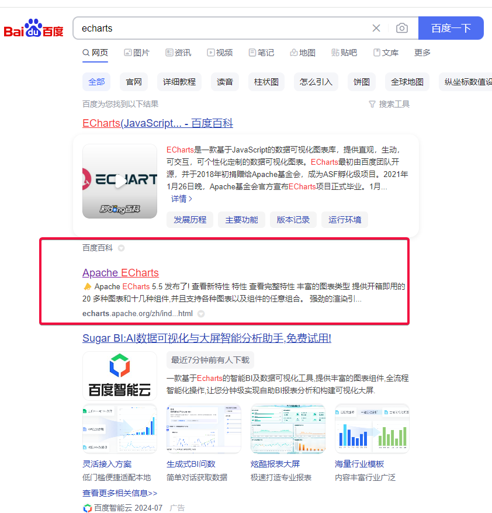492x513 pixels.
Task: Expand the arrow beside echarts.apache.org URL
Action: (x=201, y=314)
